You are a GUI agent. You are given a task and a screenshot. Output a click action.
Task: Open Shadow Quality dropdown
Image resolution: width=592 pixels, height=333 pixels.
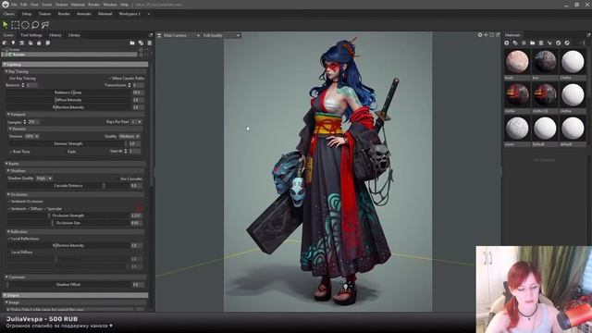click(44, 179)
